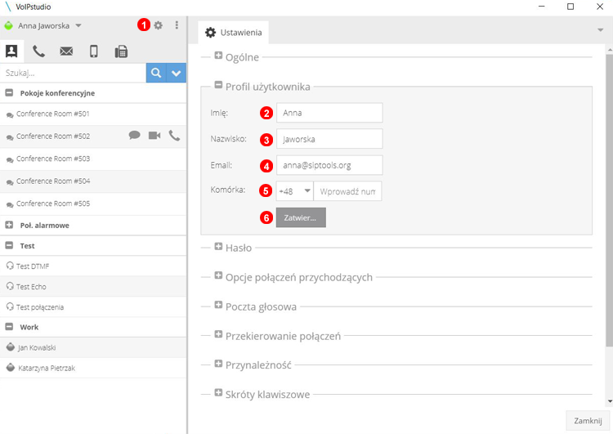The image size is (613, 434).
Task: Open the messages envelope tab
Action: point(66,51)
